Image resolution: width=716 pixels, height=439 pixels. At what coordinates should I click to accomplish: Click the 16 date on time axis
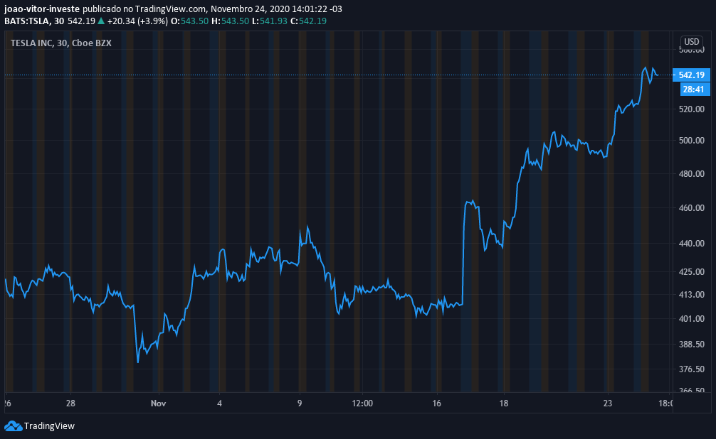(437, 403)
